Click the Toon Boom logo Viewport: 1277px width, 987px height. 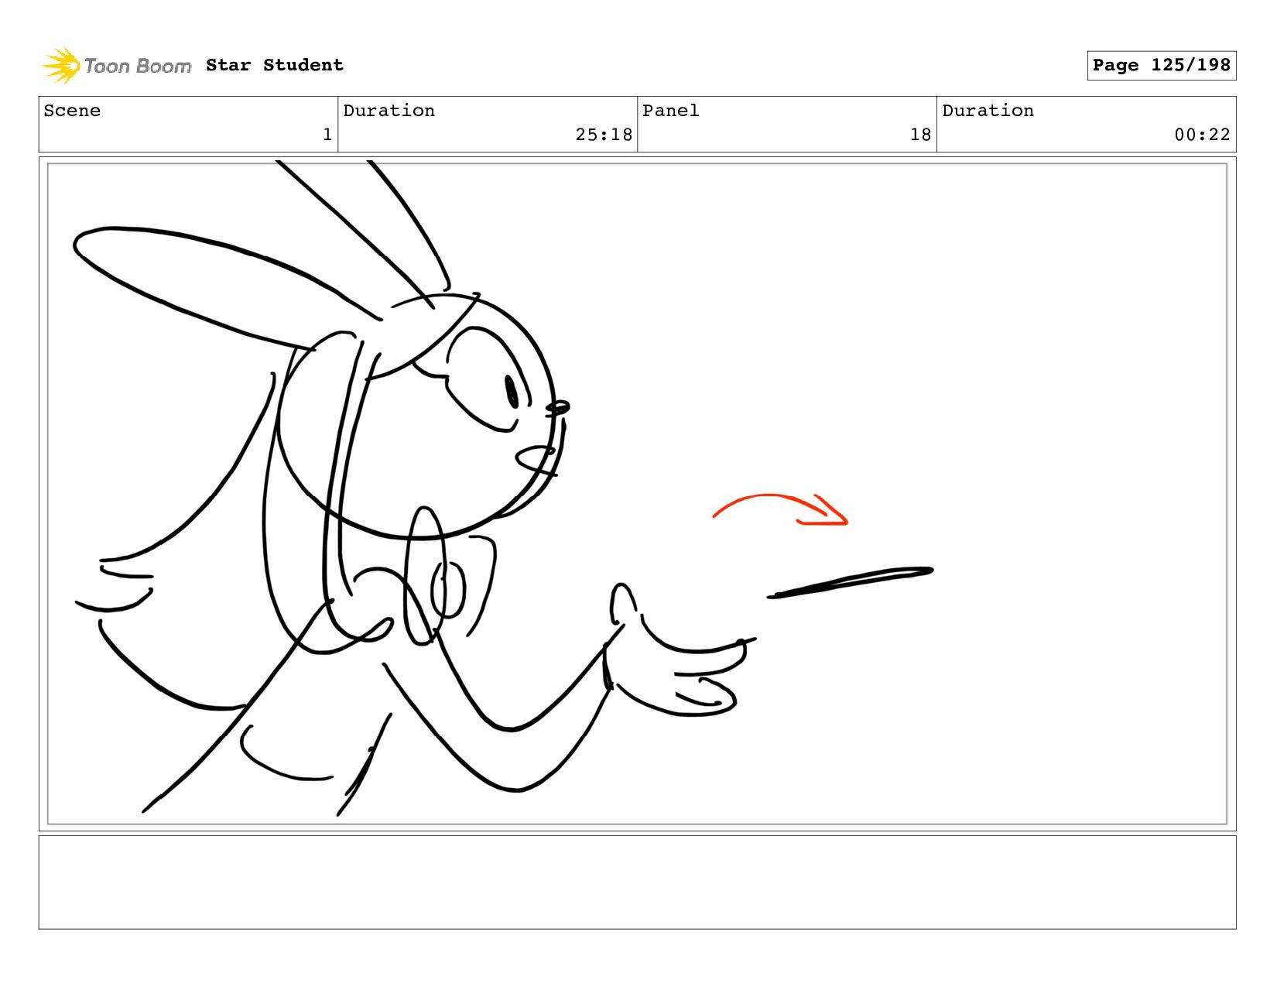tap(116, 66)
